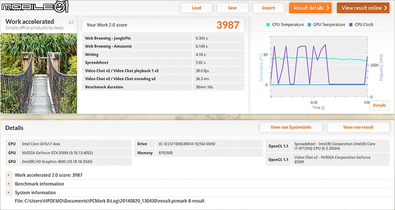Click CPU Temperature legend swatch
Viewport: 395px width, 210px height.
click(x=268, y=25)
